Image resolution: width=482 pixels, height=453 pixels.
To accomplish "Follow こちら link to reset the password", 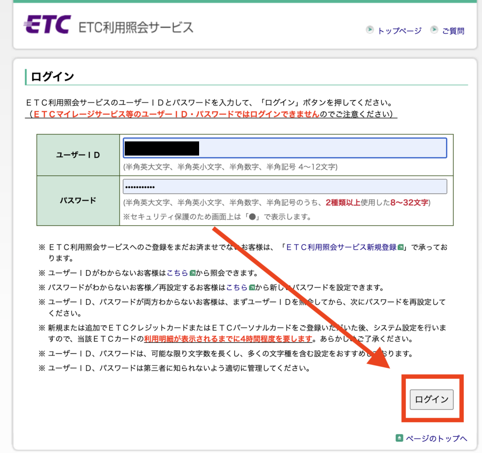I will pos(237,288).
